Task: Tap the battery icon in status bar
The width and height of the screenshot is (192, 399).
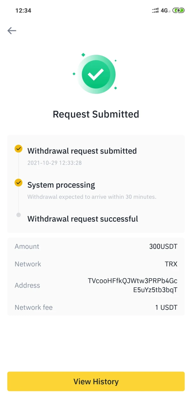Action: pos(178,11)
